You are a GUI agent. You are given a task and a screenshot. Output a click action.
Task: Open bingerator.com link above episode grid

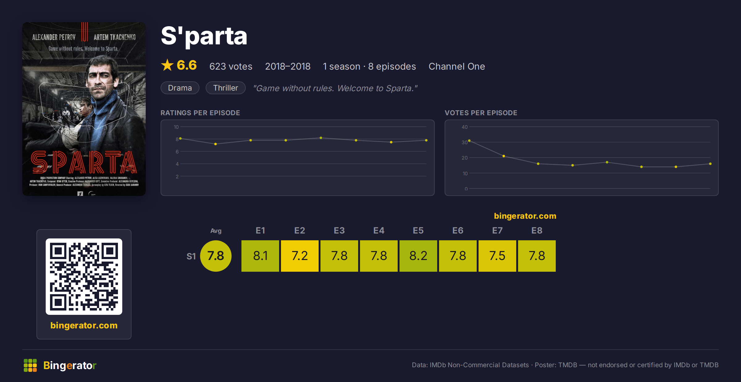pyautogui.click(x=525, y=216)
